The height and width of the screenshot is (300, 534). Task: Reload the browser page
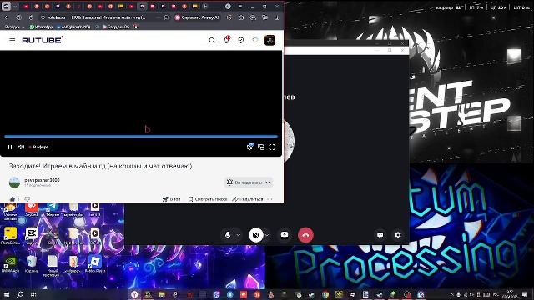point(31,17)
